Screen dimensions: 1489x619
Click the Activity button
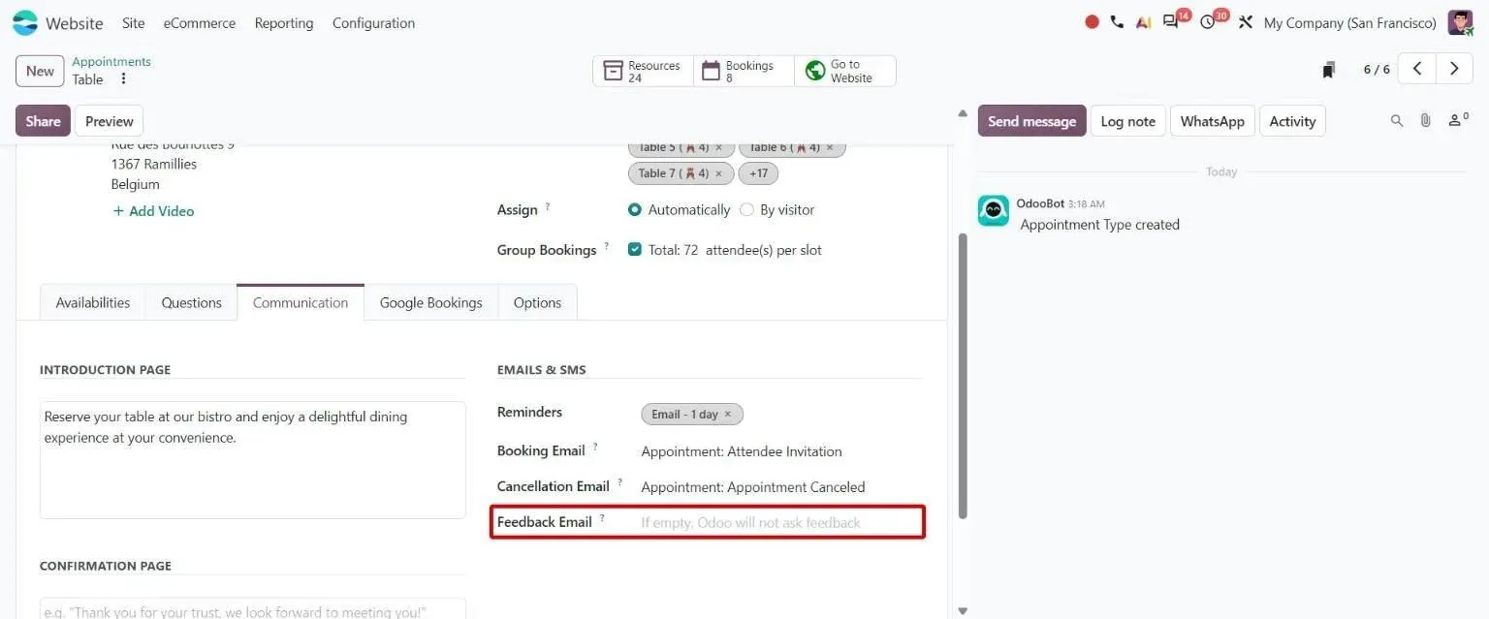1293,121
